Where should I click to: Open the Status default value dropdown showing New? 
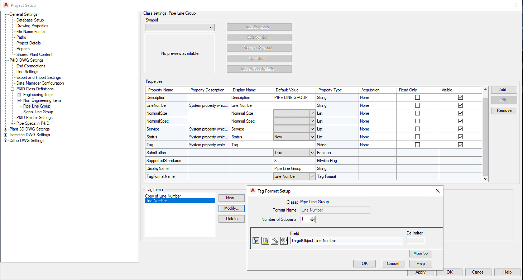[x=312, y=137]
